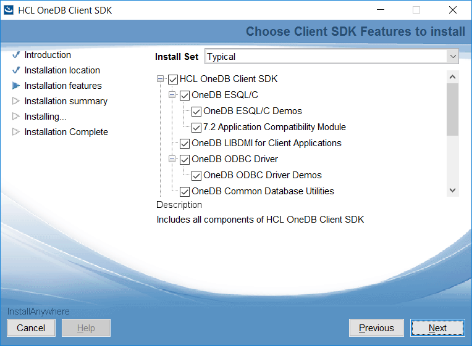The height and width of the screenshot is (346, 472).
Task: Click the Help button
Action: 86,327
